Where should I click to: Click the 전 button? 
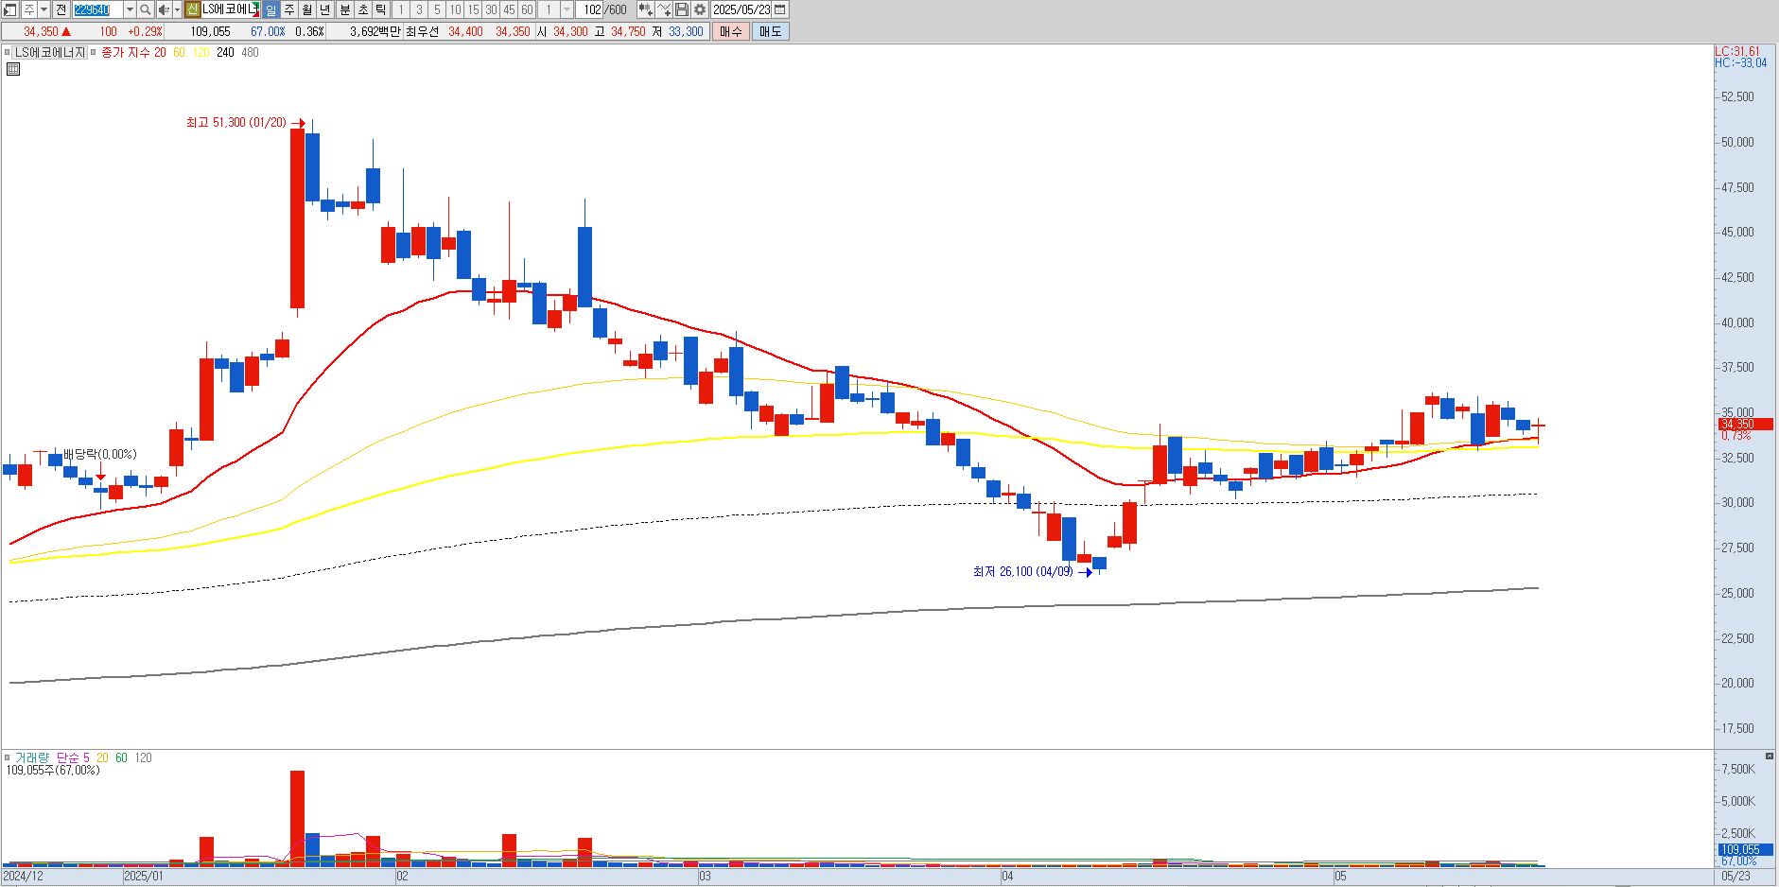[x=61, y=9]
